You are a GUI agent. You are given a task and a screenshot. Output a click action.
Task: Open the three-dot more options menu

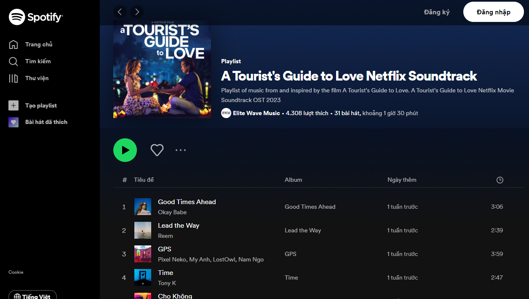[181, 150]
